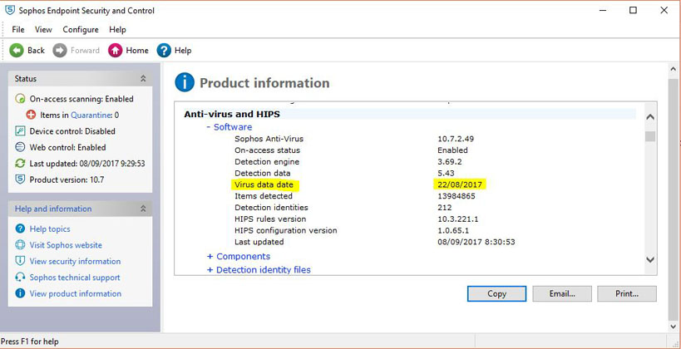Click HIPS rules version 10.3.221.1
Viewport: 681px width, 349px height.
pyautogui.click(x=458, y=219)
